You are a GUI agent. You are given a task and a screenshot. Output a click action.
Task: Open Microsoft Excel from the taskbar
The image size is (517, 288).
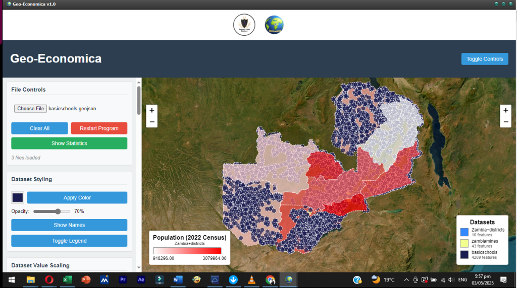(x=67, y=279)
